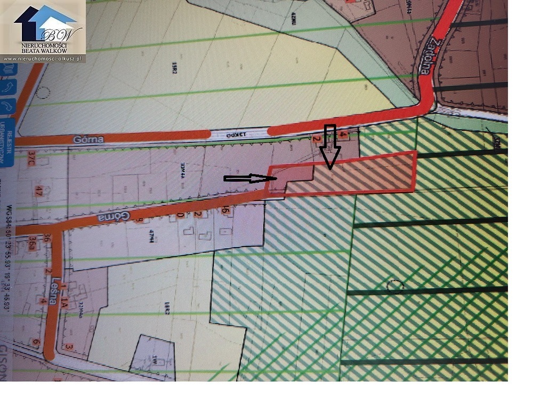Screen dimensions: 541x410
Task: Click house number 47 marker
Action: click(38, 192)
